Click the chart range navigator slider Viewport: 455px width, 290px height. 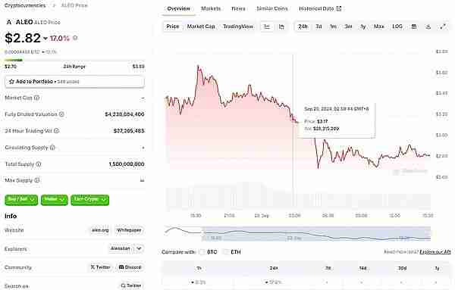[316, 234]
